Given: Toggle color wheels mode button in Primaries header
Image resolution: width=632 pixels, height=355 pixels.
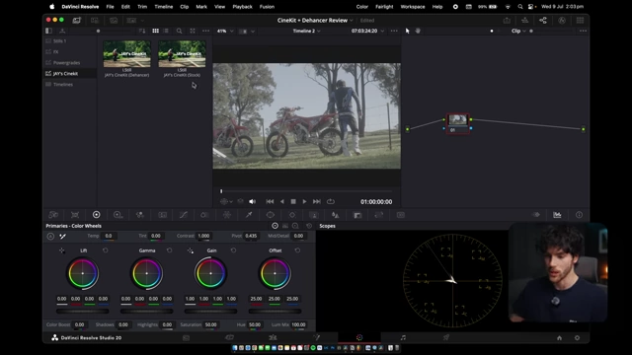Looking at the screenshot, I should point(275,226).
